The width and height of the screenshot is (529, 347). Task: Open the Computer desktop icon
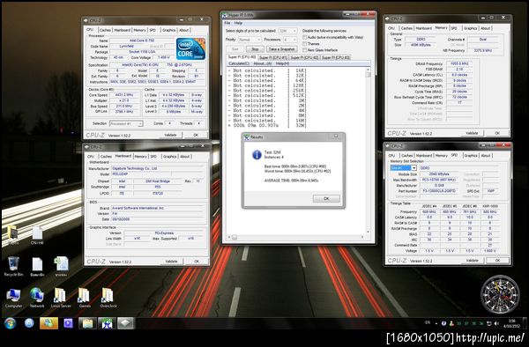(x=13, y=298)
